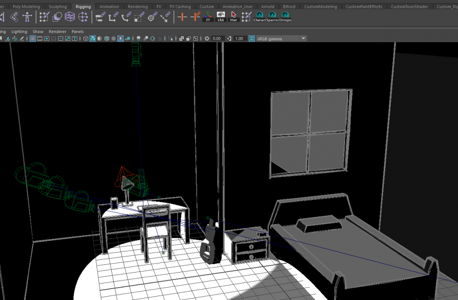Click the grease pencil viewport icon
The width and height of the screenshot is (458, 300).
[22, 38]
